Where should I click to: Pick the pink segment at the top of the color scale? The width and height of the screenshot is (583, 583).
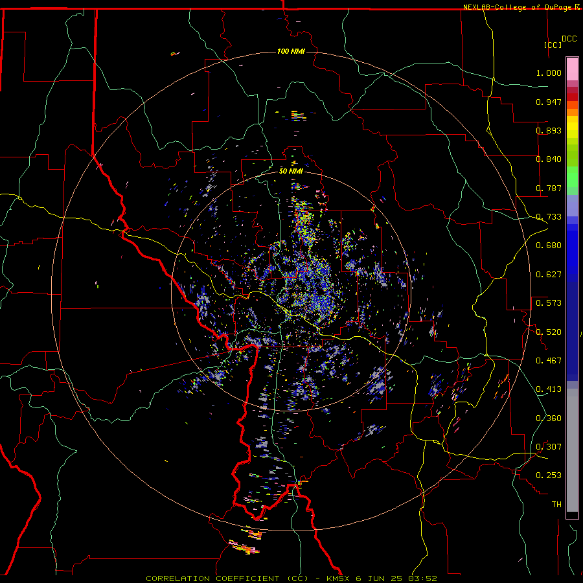572,69
